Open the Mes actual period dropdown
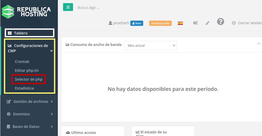 click(x=150, y=45)
